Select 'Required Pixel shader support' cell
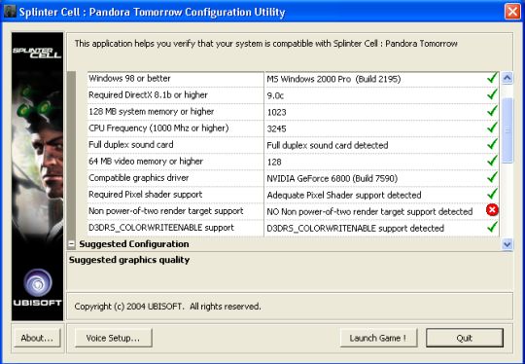The image size is (525, 364). tap(176, 194)
